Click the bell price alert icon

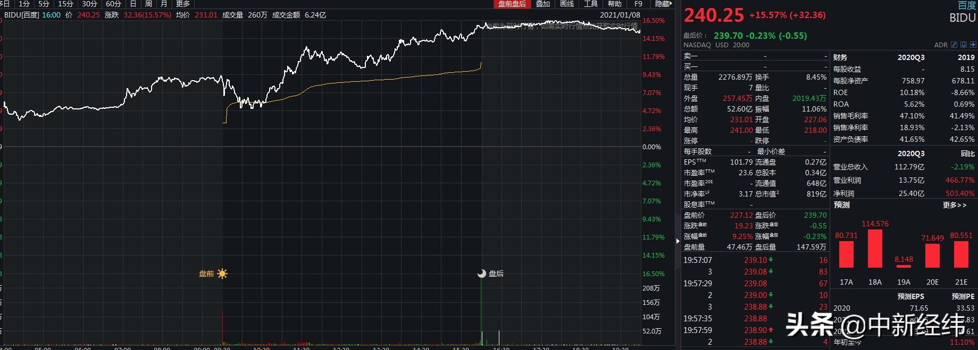pos(964,45)
